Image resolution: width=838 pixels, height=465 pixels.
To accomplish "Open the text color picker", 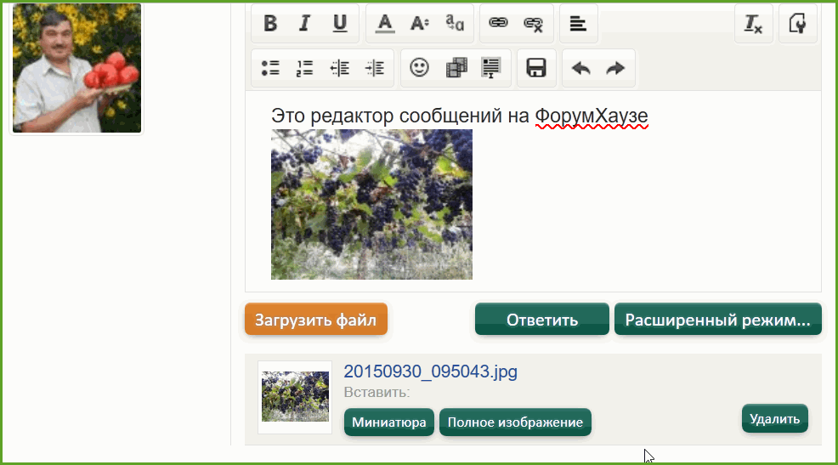I will 385,24.
